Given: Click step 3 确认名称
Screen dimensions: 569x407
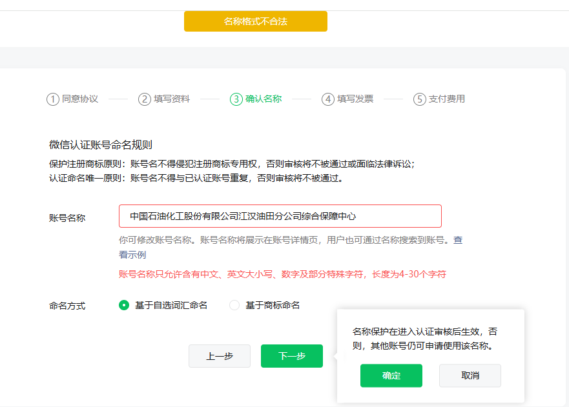Looking at the screenshot, I should (x=256, y=99).
